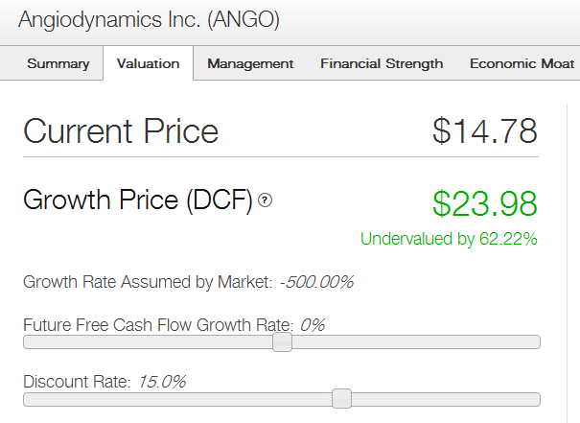
Task: Click the Angiodynamics Inc. (ANGO) title
Action: click(149, 19)
